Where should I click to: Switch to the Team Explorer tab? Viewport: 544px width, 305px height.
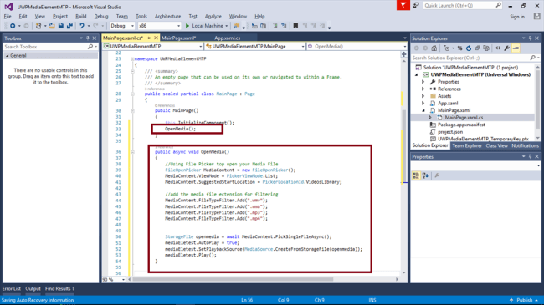click(x=467, y=146)
